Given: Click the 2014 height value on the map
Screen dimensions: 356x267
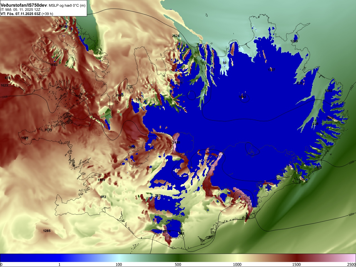Looking at the screenshot, I should pos(167,231).
